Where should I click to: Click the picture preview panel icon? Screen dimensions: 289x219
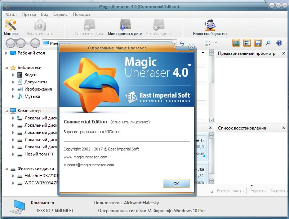click(x=247, y=43)
